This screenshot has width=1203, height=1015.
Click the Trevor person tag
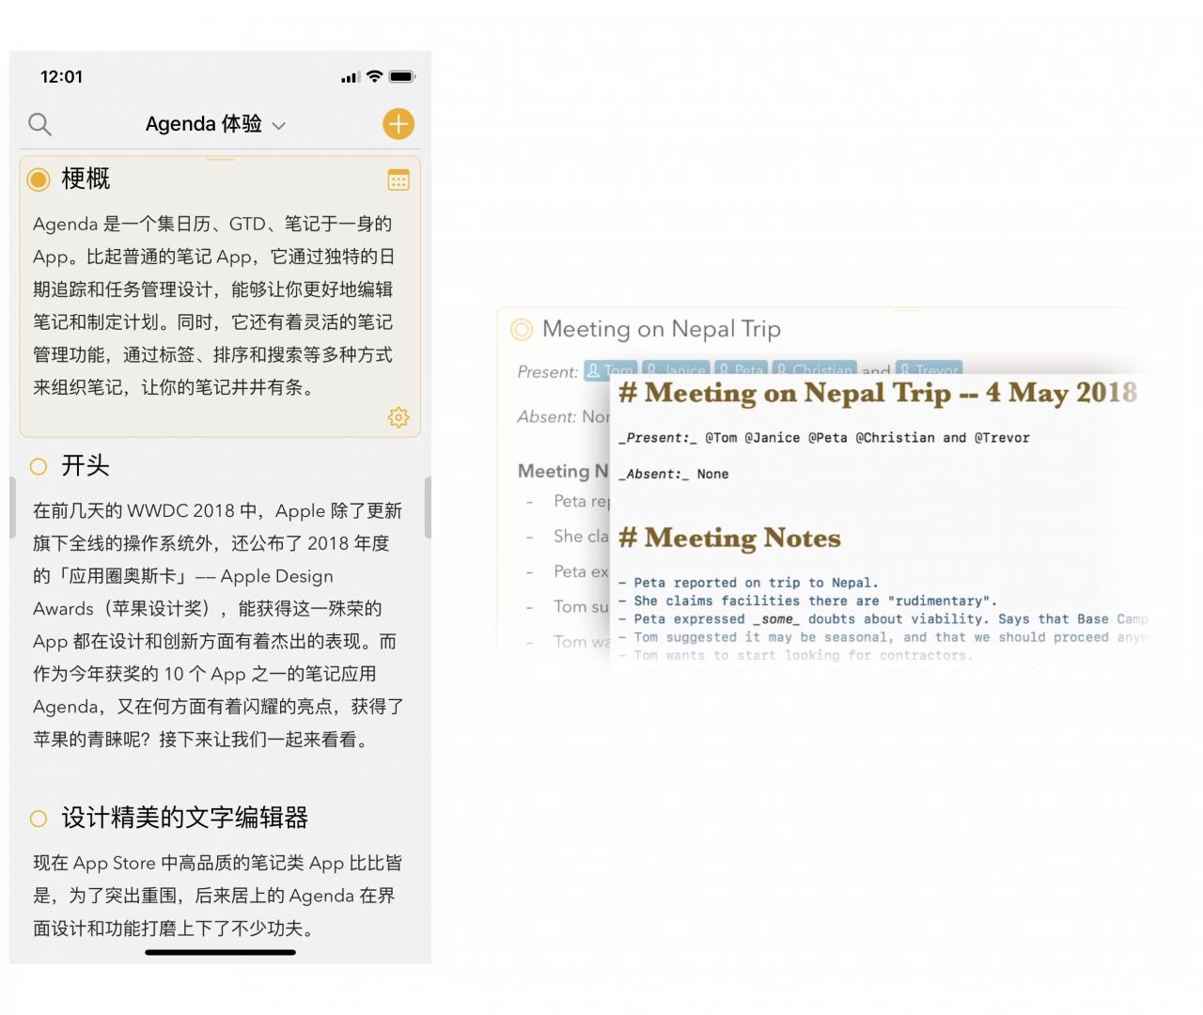point(929,369)
